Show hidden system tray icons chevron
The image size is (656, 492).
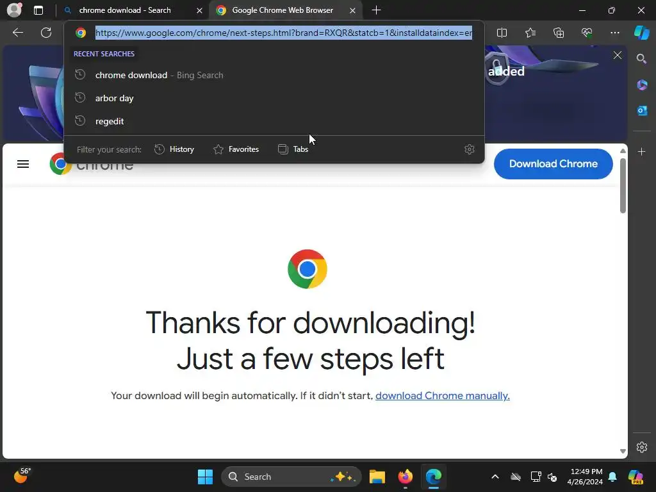point(495,477)
